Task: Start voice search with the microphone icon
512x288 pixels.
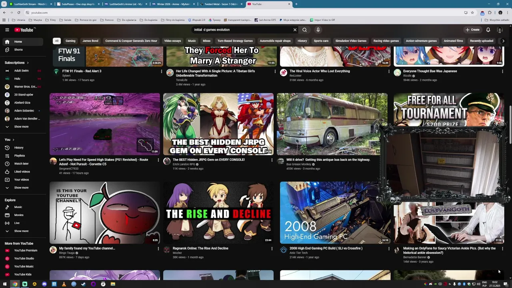Action: (x=318, y=30)
